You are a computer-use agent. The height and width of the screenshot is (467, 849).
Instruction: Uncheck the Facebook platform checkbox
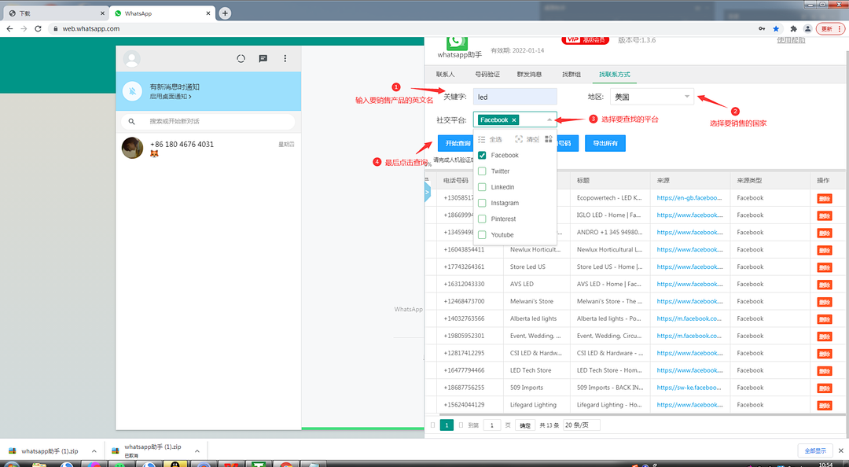coord(482,156)
